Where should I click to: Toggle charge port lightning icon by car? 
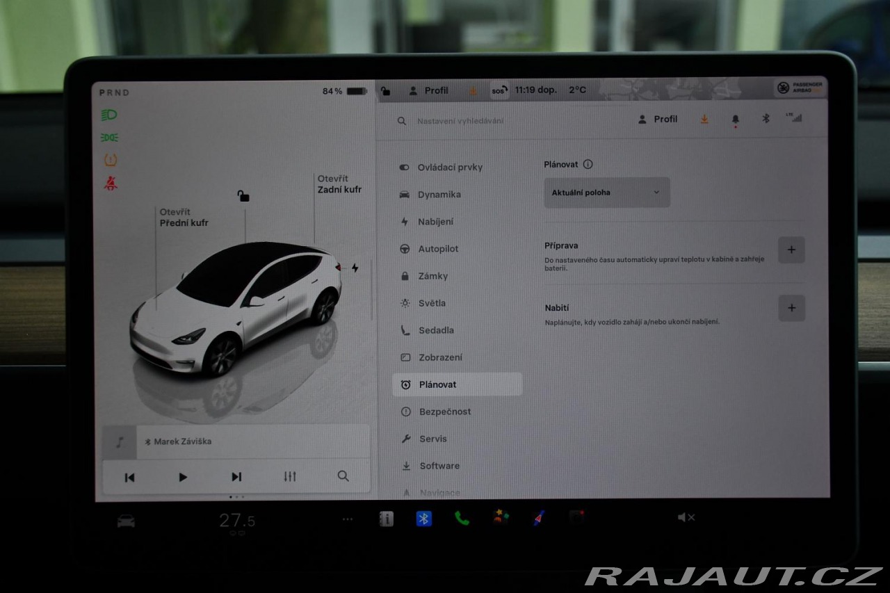point(355,268)
